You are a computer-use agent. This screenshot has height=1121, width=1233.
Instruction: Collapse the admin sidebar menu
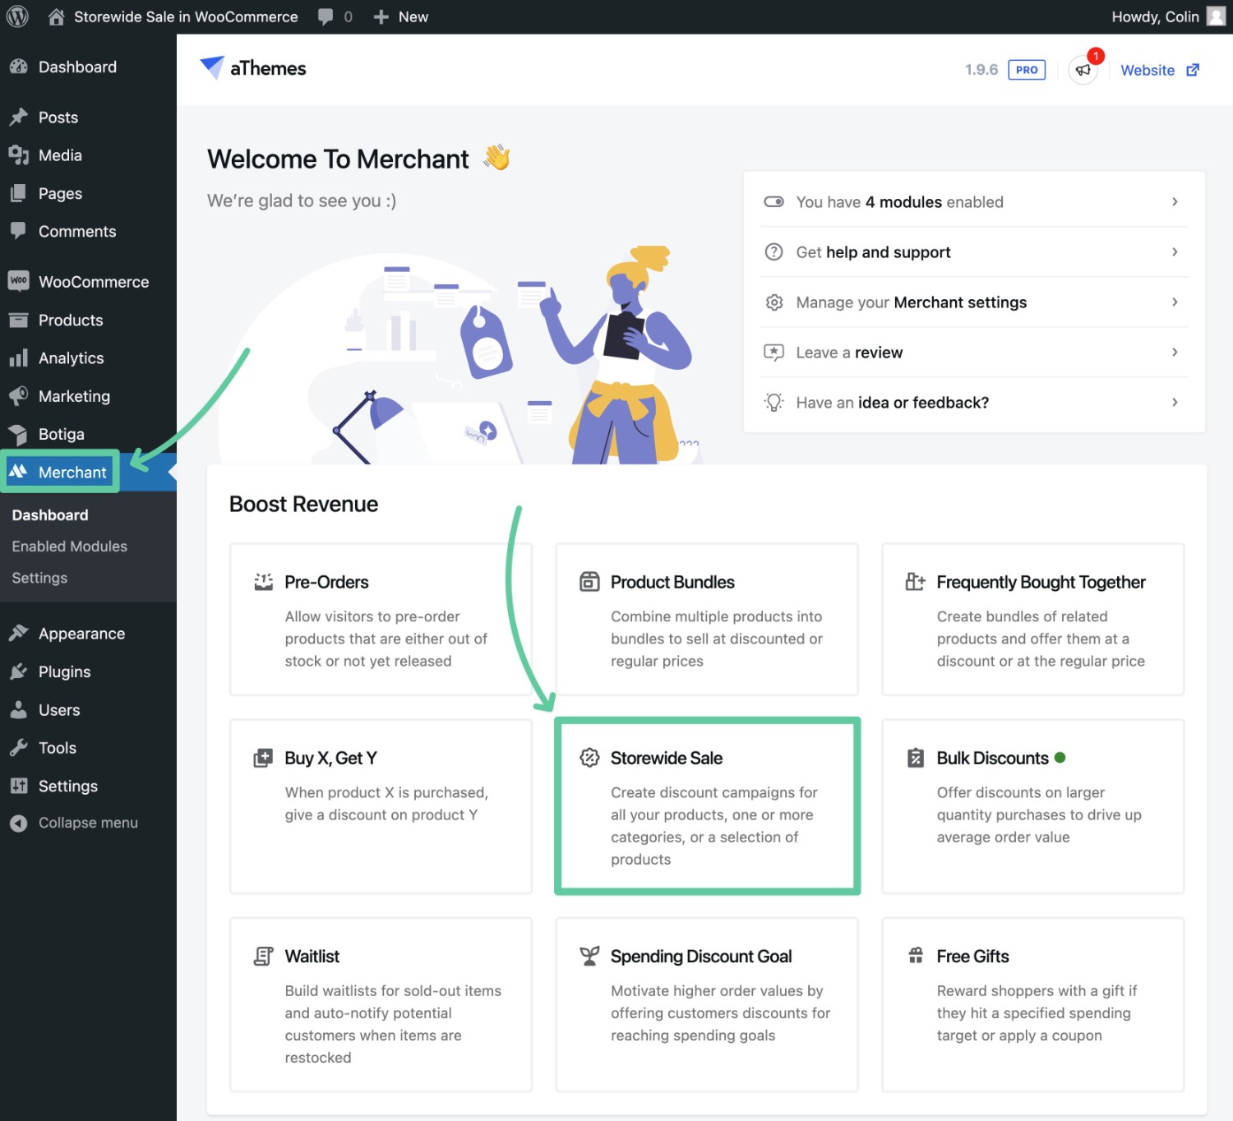coord(88,823)
